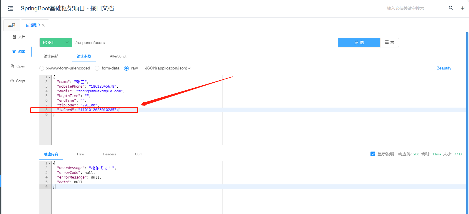Click the Beautify link
Screen dimensions: 469x214
point(444,68)
